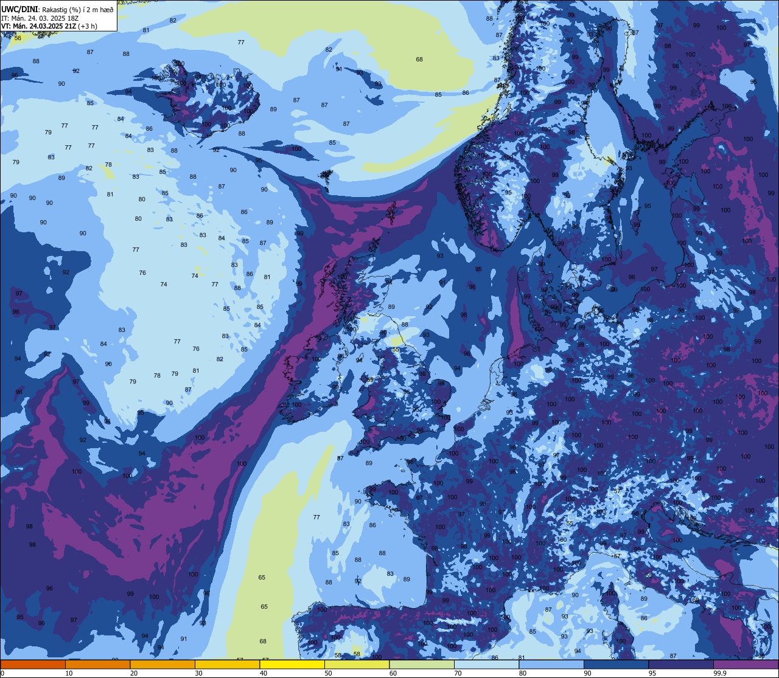Click the 'UWC/DINI: Rakastig (%) í 2 m hæð' title

(57, 9)
